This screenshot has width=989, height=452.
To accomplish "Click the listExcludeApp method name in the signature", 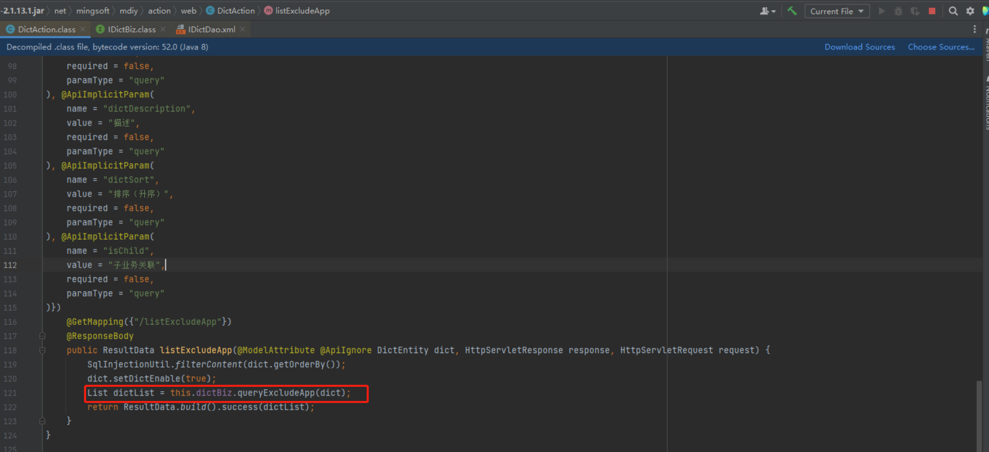I will point(196,350).
